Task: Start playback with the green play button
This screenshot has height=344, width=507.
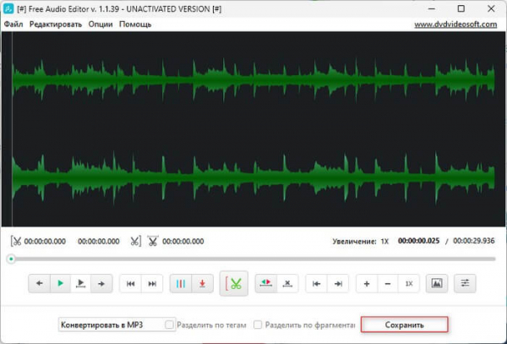Action: click(x=61, y=283)
